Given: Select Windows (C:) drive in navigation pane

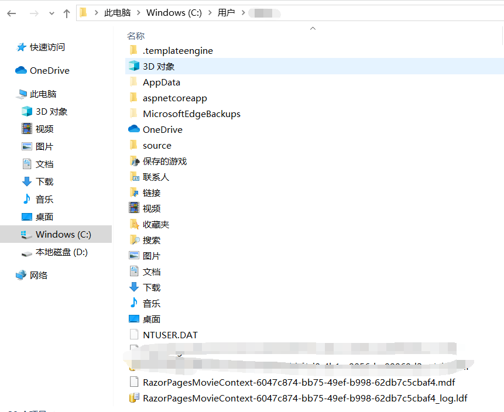Looking at the screenshot, I should [x=56, y=234].
